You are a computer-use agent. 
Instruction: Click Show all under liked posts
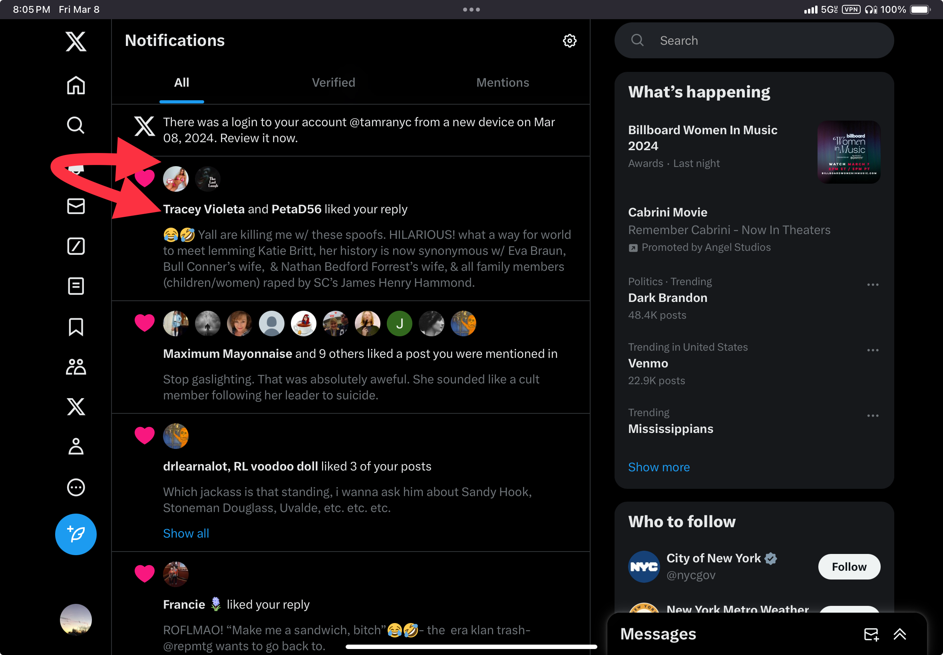click(x=186, y=533)
